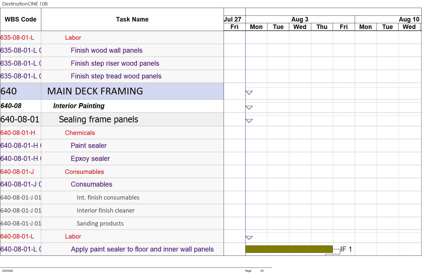Select the Interior Painting task name

click(x=79, y=106)
